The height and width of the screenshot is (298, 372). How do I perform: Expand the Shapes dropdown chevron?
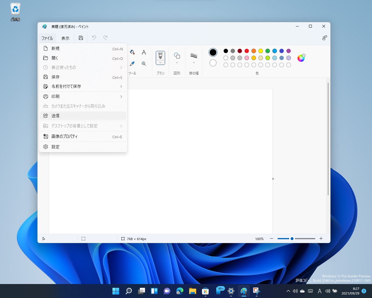pos(177,63)
